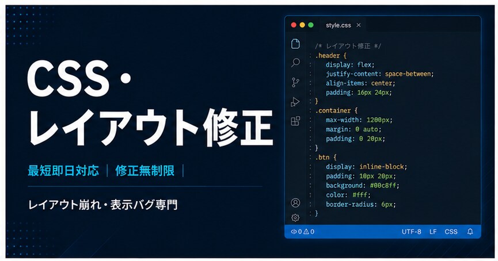Click the green maximize window button

pos(311,25)
